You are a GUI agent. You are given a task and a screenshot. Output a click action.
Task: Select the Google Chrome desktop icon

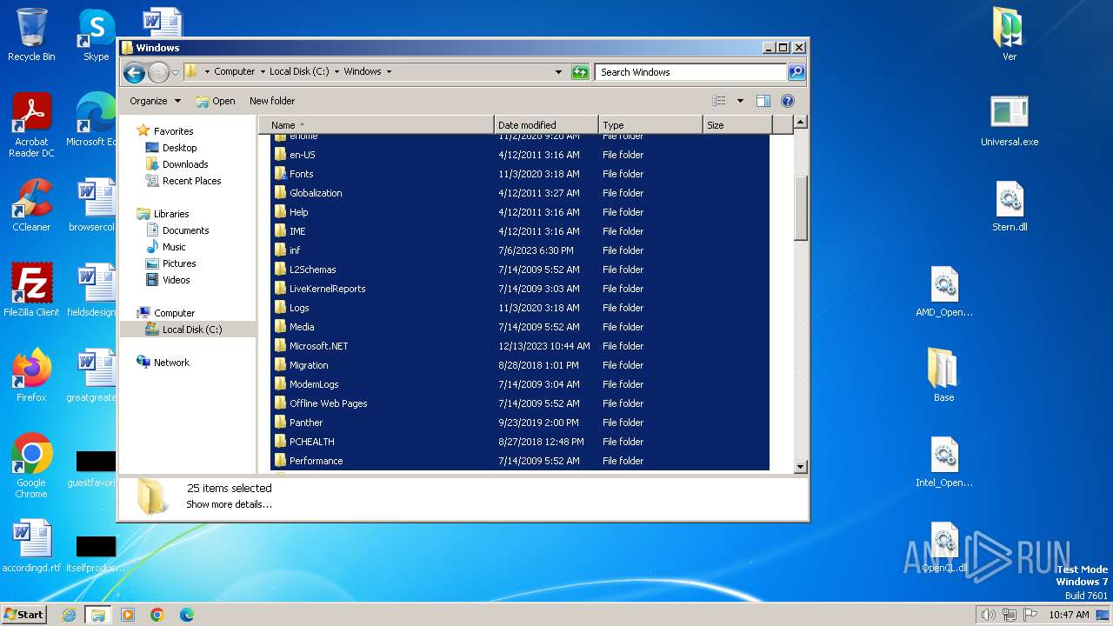click(31, 465)
